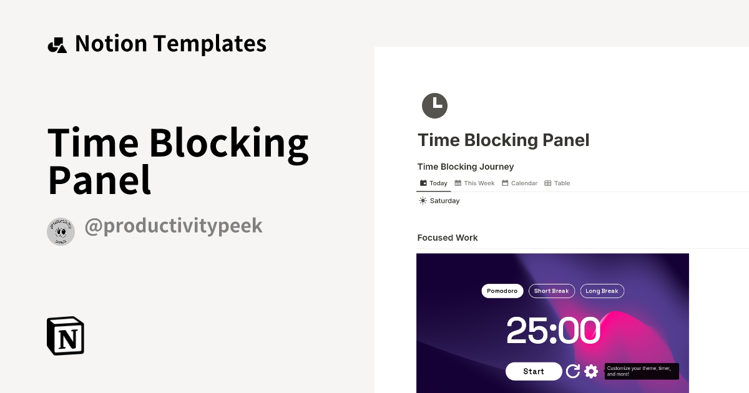
Task: Click the grid icon on the Table tab
Action: (549, 183)
